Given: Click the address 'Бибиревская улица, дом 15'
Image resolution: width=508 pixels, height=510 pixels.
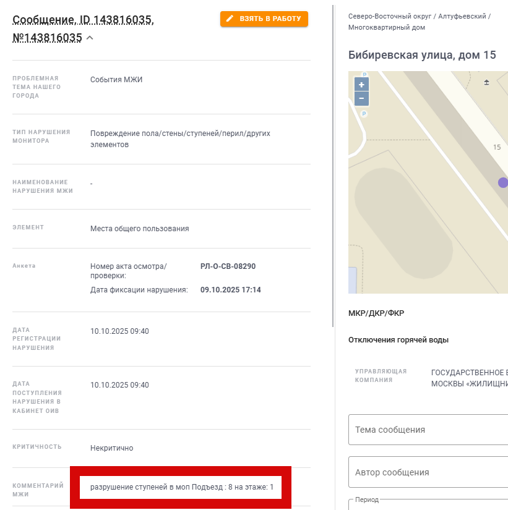Looking at the screenshot, I should (422, 55).
